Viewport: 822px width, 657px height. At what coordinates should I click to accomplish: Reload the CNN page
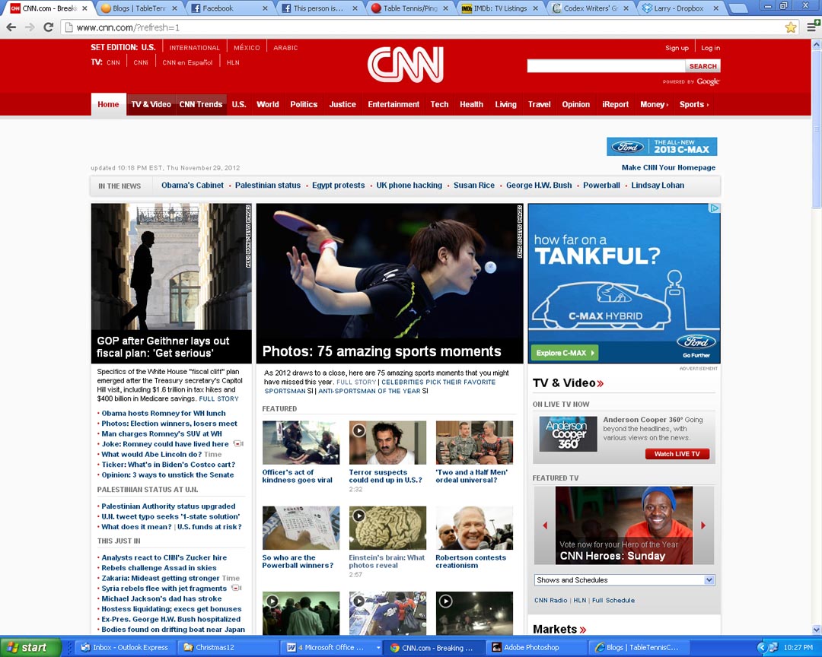[48, 27]
